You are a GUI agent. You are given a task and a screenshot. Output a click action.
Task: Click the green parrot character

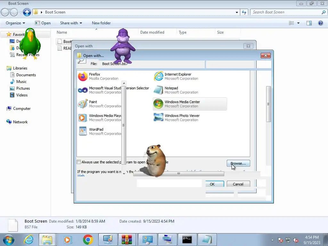pyautogui.click(x=30, y=44)
